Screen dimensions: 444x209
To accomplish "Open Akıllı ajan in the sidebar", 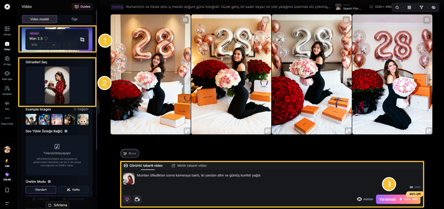I will (7, 75).
